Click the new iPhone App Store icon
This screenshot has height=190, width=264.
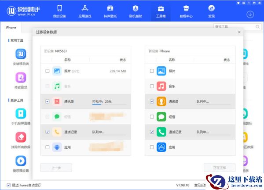(x=161, y=147)
